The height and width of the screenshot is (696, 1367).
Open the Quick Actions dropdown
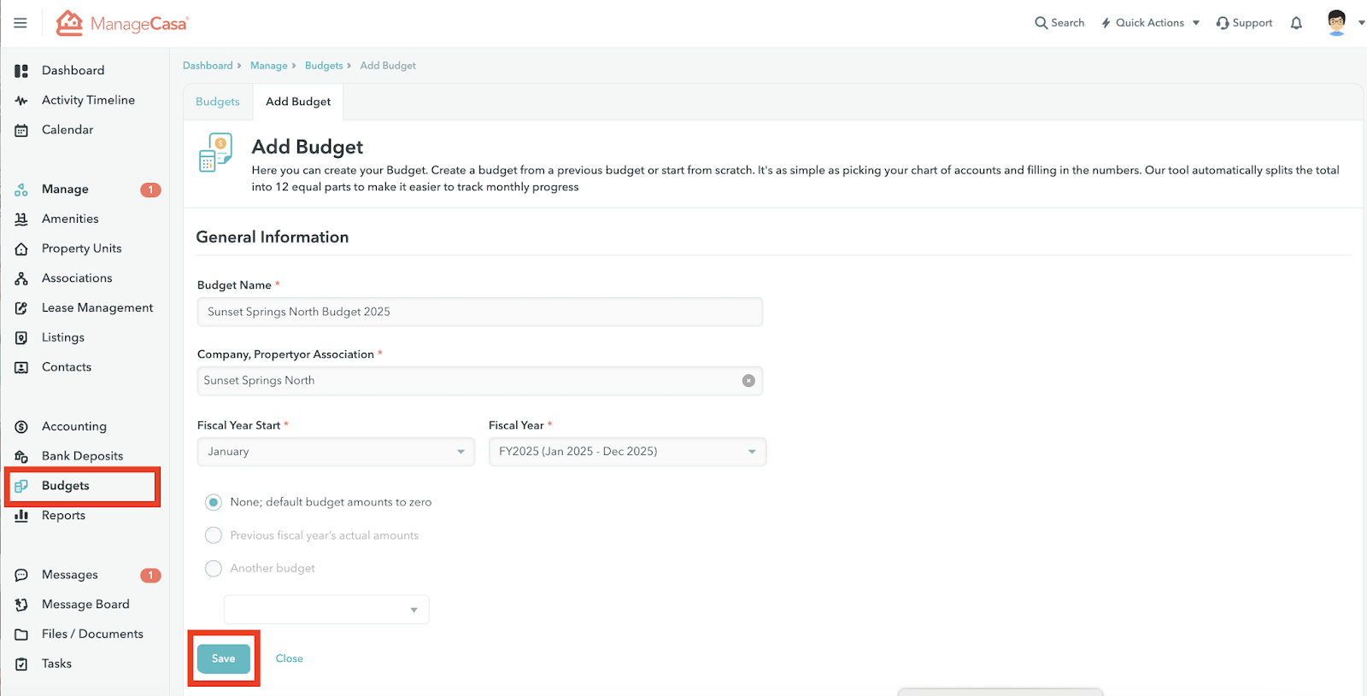tap(1150, 23)
